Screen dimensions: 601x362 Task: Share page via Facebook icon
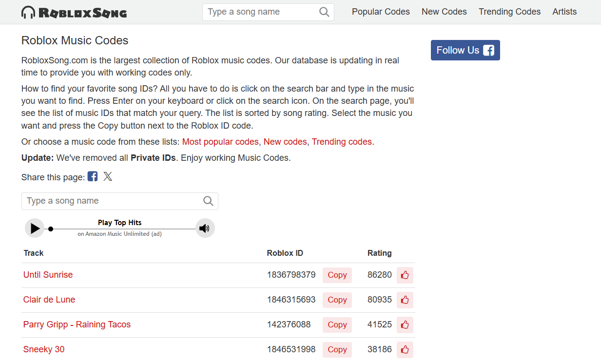[93, 176]
